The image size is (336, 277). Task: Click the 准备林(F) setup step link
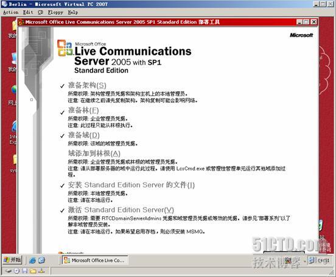click(83, 110)
